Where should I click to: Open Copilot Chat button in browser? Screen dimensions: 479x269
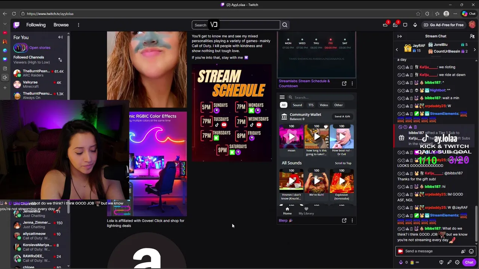pyautogui.click(x=469, y=14)
